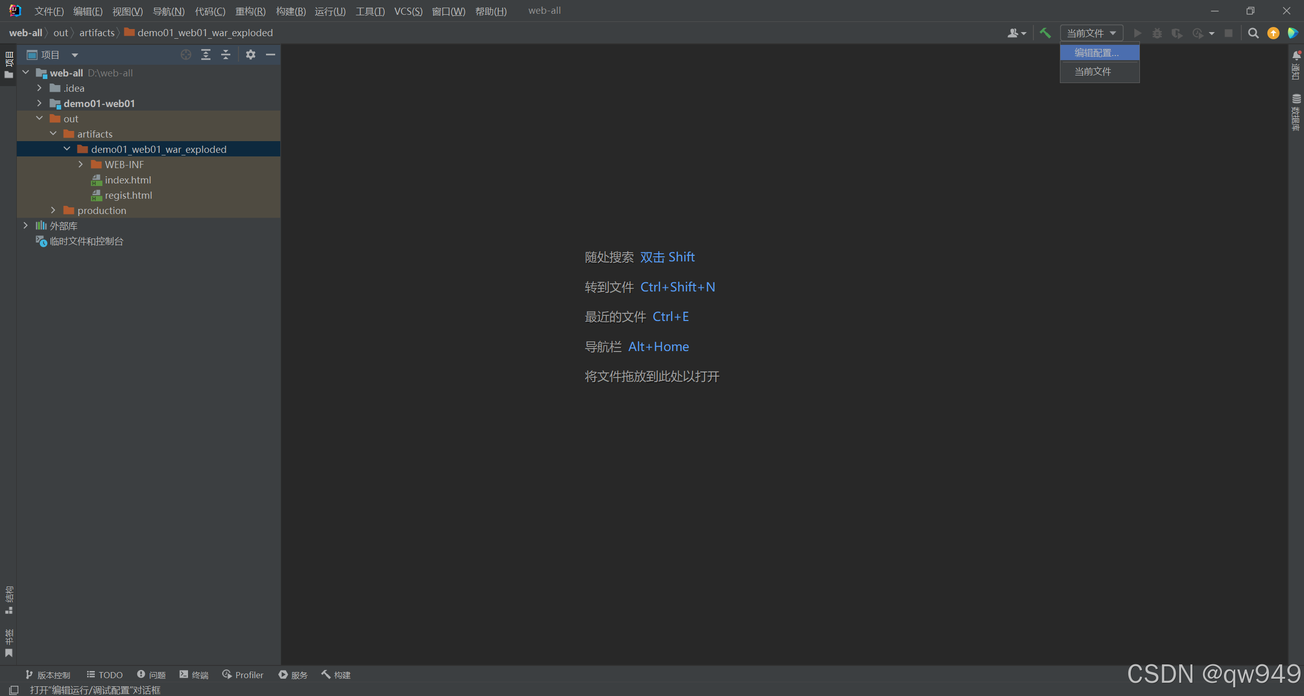
Task: Toggle the Terminal tool window
Action: (x=194, y=675)
